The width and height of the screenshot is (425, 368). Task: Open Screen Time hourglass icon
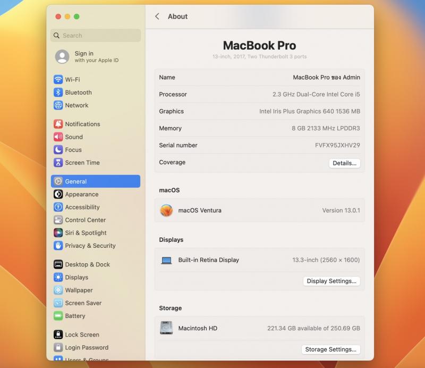coord(58,163)
